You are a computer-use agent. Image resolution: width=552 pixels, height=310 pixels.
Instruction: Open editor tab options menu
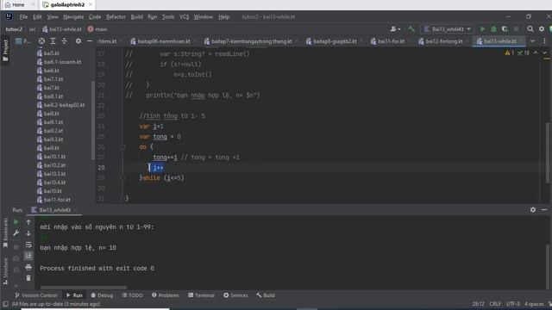[544, 41]
